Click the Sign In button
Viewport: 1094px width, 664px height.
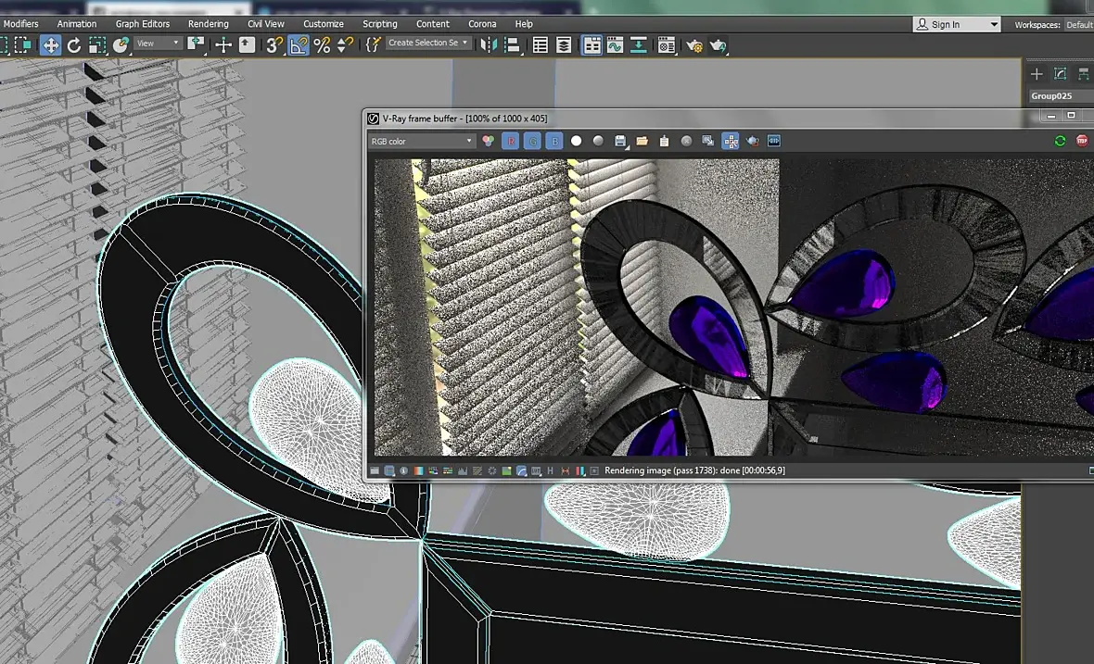point(956,24)
